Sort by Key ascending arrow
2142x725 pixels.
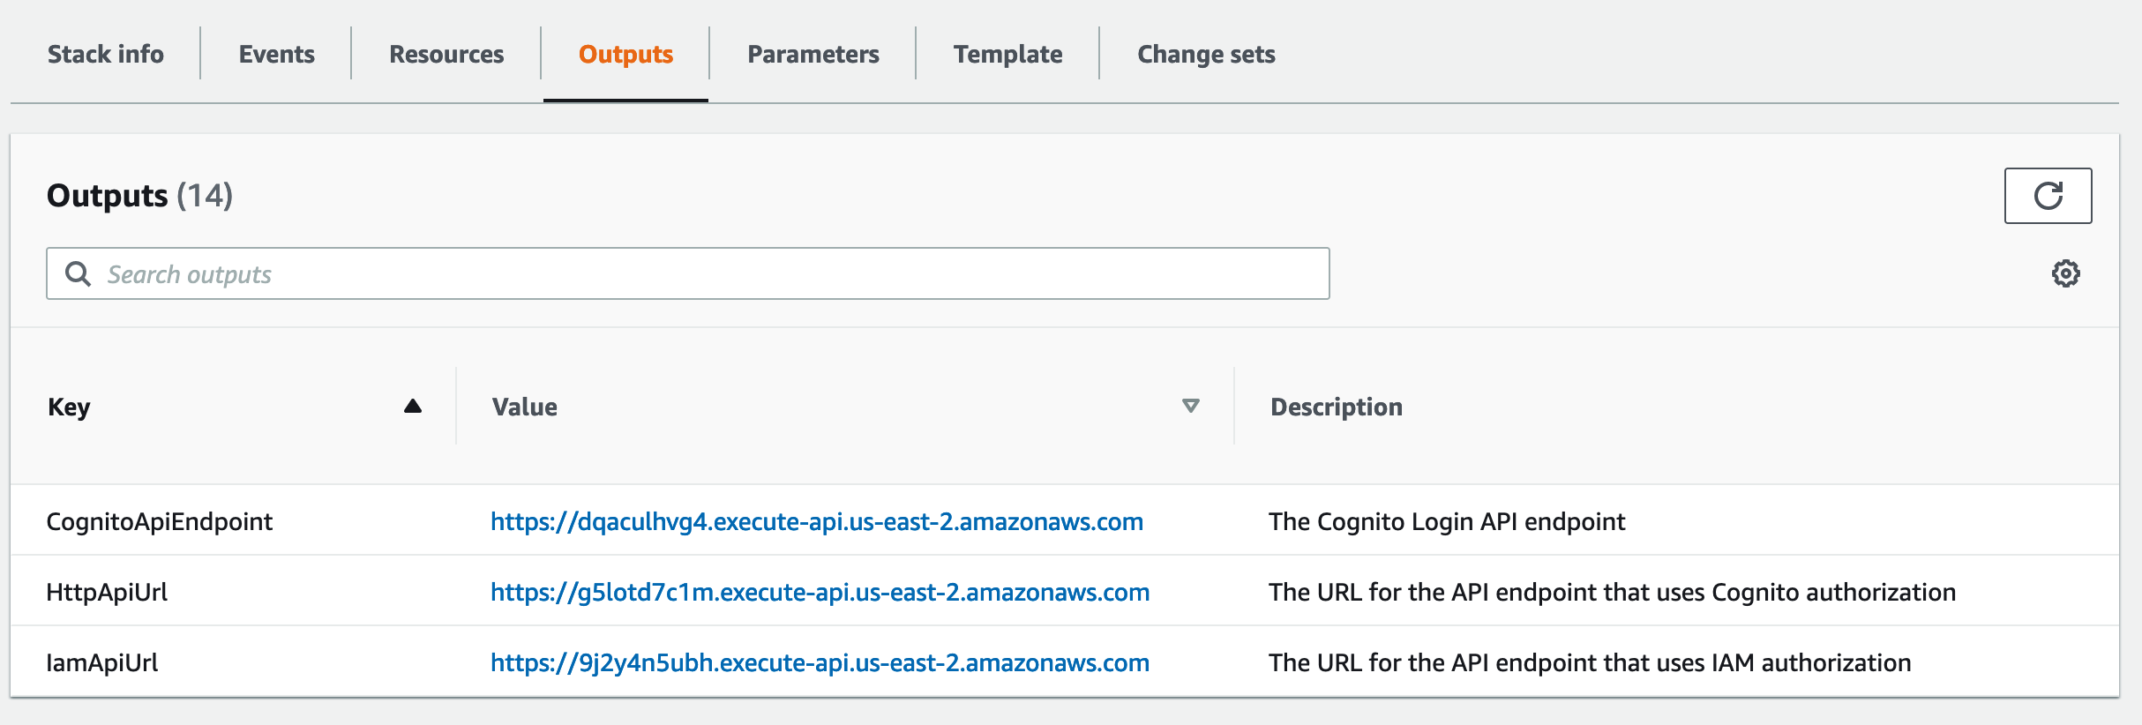[x=412, y=406]
